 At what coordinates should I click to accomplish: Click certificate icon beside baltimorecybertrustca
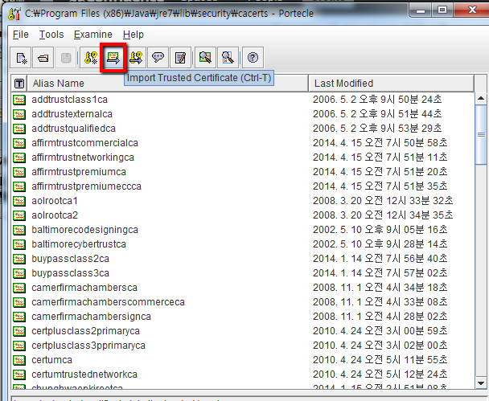(x=19, y=244)
